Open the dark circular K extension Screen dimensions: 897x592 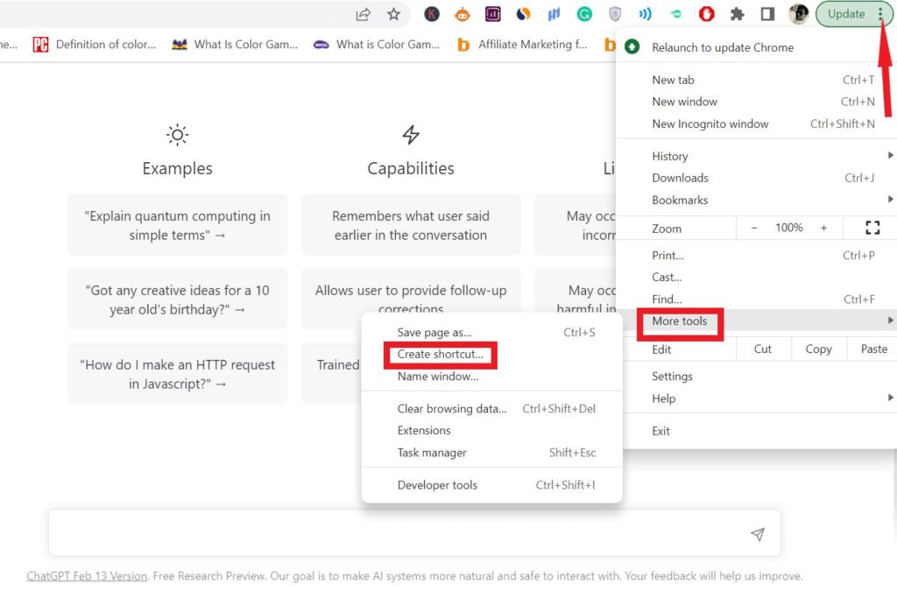click(x=432, y=14)
